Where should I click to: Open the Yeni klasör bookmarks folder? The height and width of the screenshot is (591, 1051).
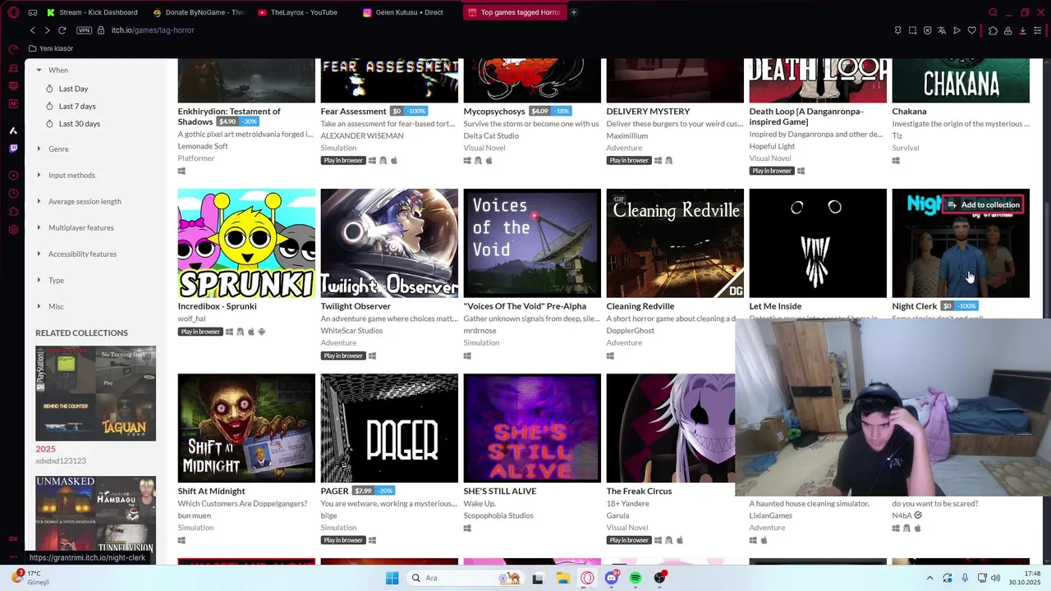51,48
